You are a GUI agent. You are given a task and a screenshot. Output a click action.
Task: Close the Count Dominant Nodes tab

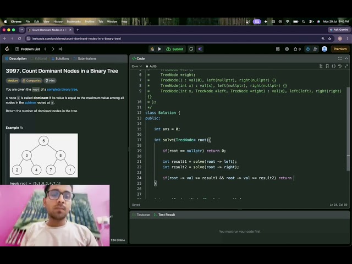tap(70, 30)
